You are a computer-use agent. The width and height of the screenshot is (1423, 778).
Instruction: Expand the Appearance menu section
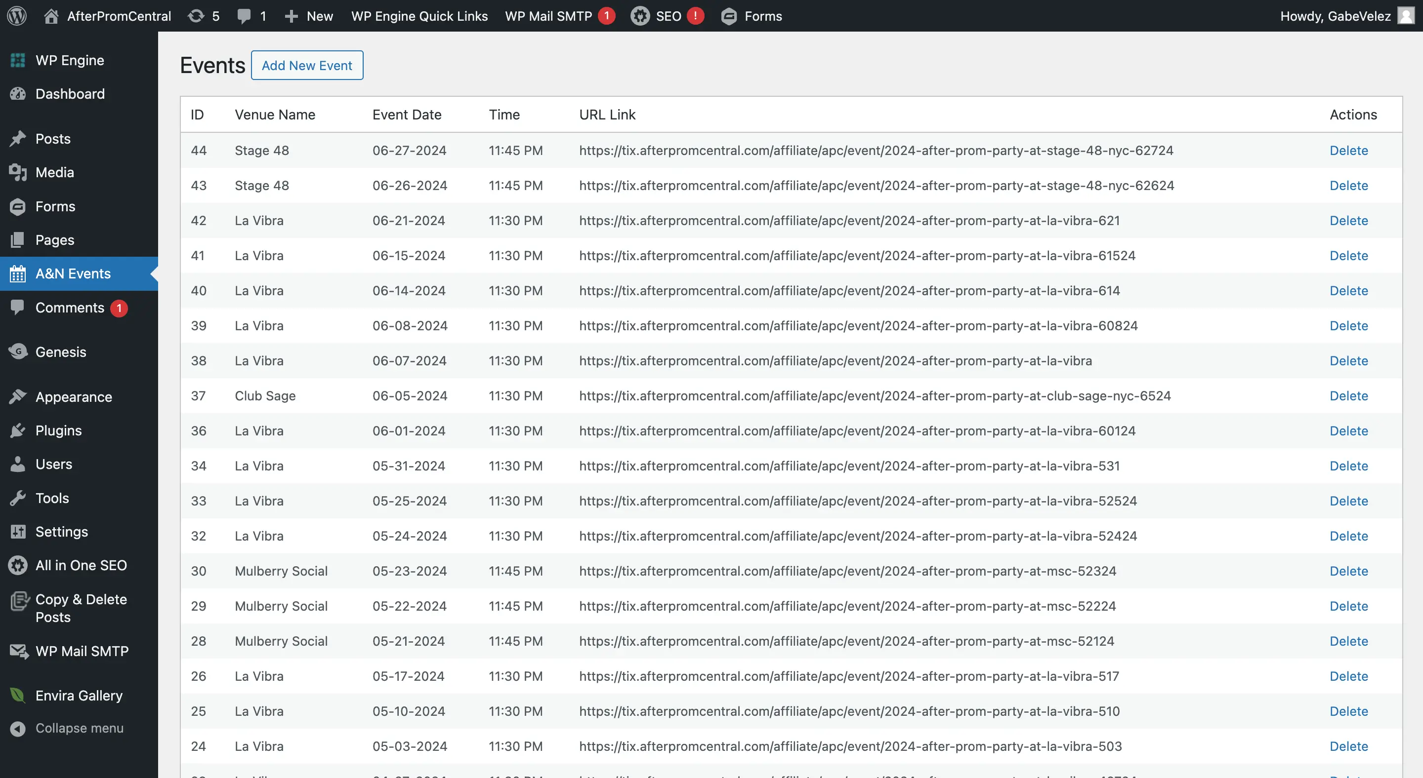pyautogui.click(x=73, y=396)
